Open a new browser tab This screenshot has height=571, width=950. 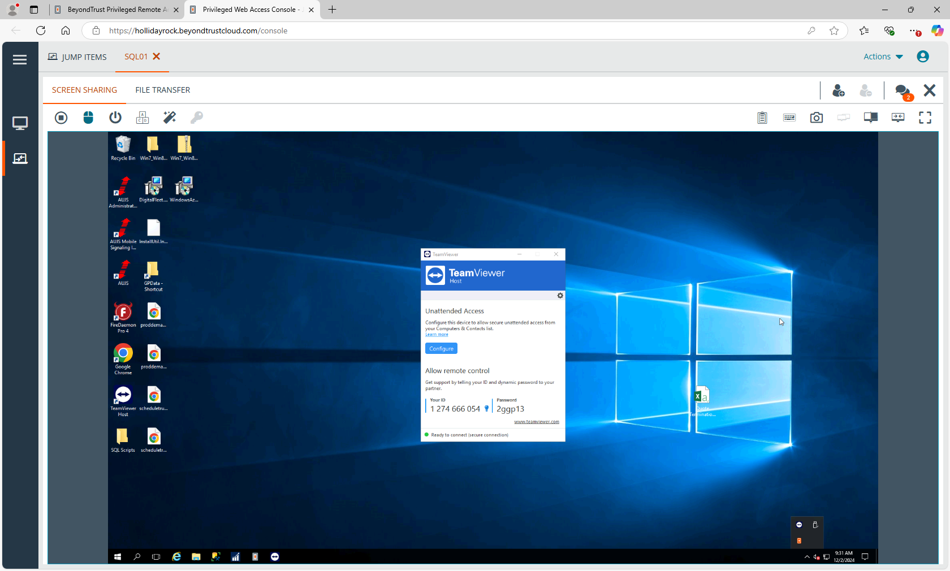click(x=332, y=10)
